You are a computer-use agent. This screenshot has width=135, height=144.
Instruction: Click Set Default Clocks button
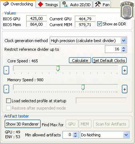109,60
